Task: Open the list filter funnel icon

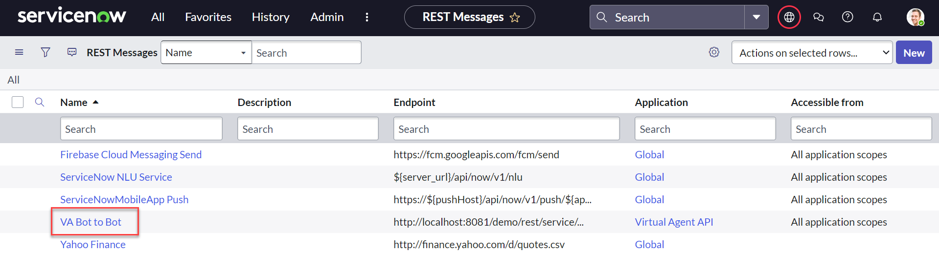Action: [x=46, y=52]
